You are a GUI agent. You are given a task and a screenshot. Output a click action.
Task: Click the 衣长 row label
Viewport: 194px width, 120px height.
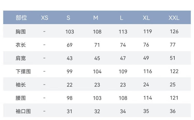(20, 45)
